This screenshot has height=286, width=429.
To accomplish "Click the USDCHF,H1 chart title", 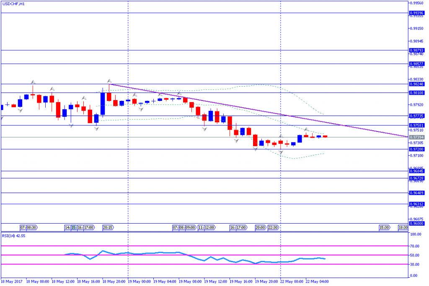I will pos(13,3).
